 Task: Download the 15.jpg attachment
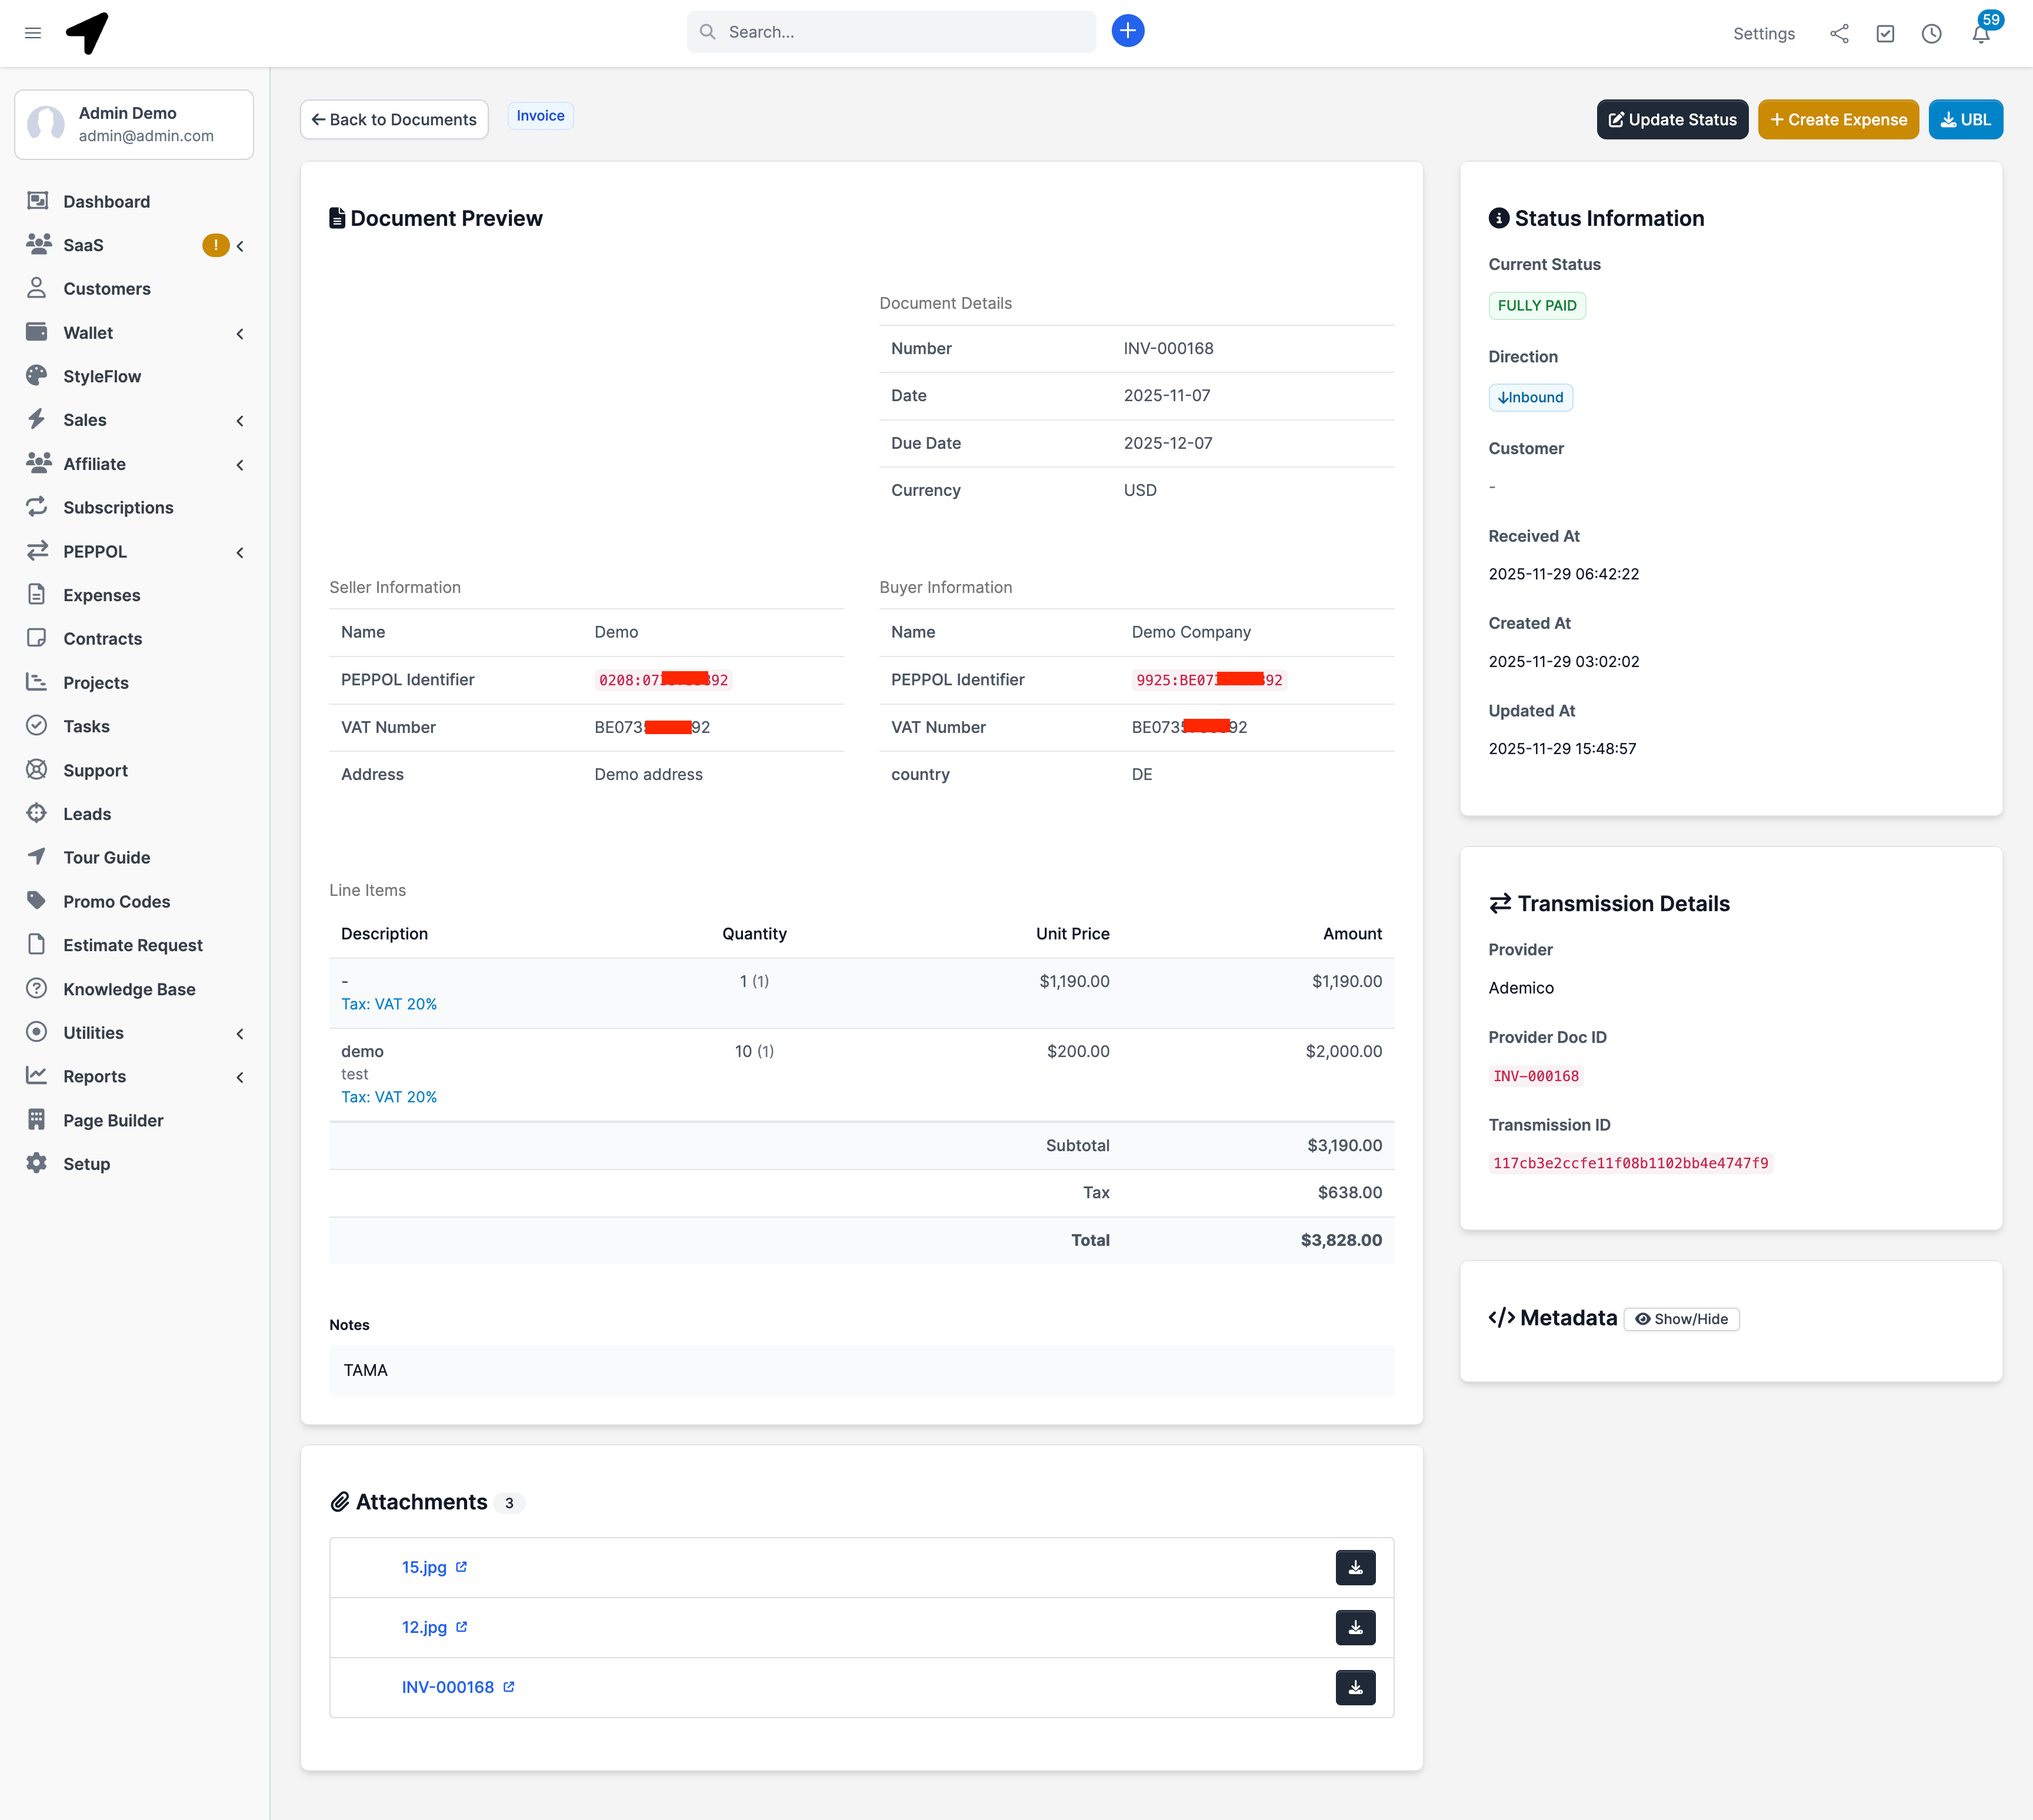(x=1355, y=1567)
